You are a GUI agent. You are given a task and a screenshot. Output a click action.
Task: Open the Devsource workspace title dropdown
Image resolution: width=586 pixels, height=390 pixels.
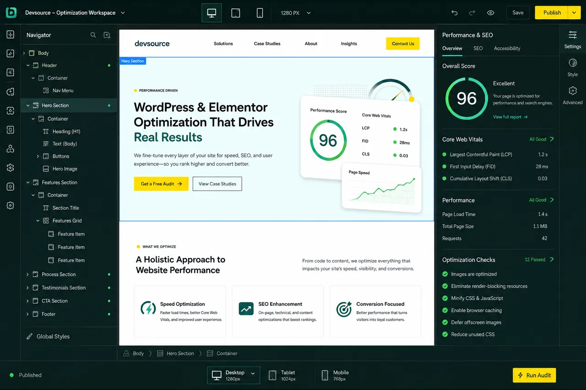(x=123, y=13)
